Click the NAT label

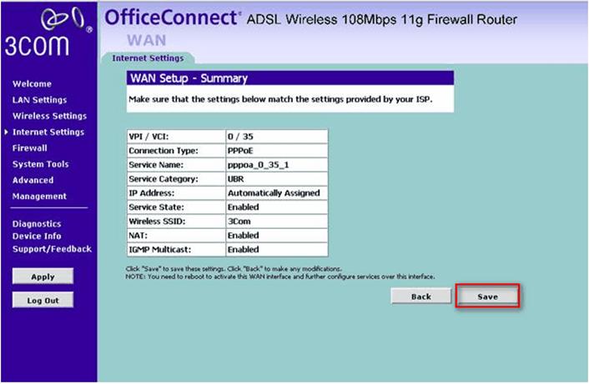(x=138, y=236)
